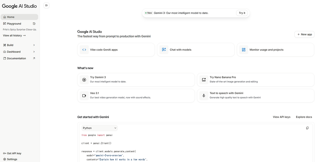Screen dimensions: 330x162
Task: Click the Veo 3.1 video camera icon
Action: [x=84, y=96]
